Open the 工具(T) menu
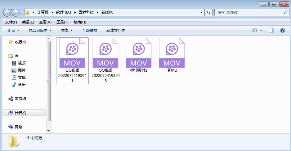Screen dimensions: 291x151 click(x=62, y=22)
